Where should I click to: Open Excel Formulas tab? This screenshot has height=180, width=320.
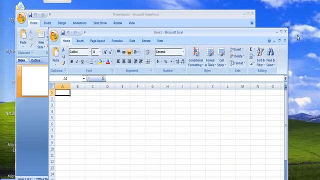(x=117, y=41)
